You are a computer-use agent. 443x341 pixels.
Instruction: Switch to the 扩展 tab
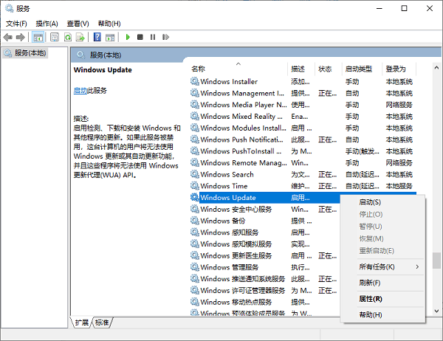(x=81, y=323)
